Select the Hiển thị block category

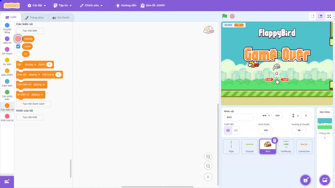(x=7, y=40)
